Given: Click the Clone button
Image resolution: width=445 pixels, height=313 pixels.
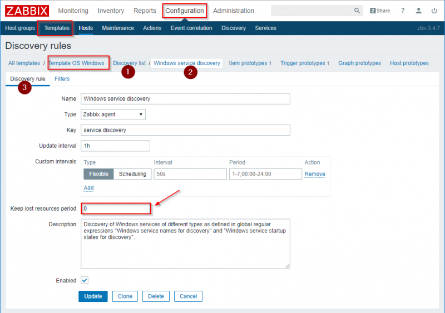Looking at the screenshot, I should pyautogui.click(x=125, y=296).
